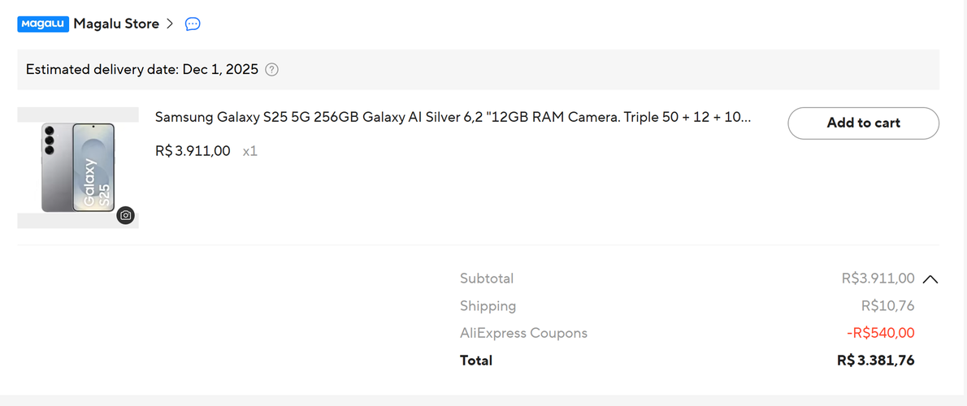
Task: Click the bold Total label
Action: tap(476, 361)
